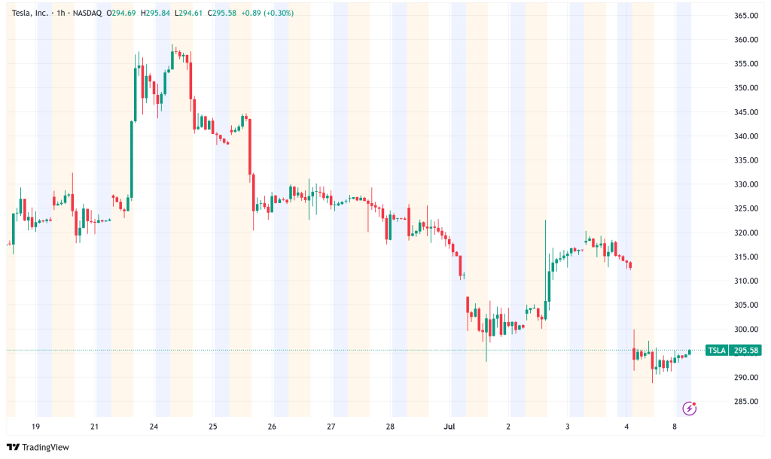Click the 310.00 price axis label
Screen dimensions: 771x459
(746, 281)
